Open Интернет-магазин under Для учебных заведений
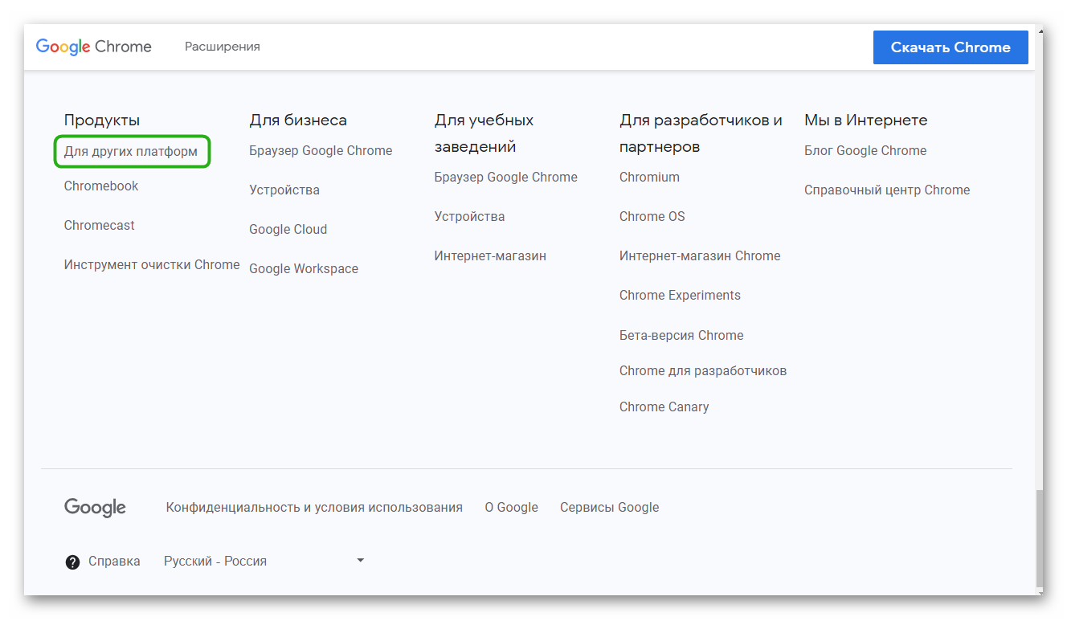 pyautogui.click(x=490, y=255)
